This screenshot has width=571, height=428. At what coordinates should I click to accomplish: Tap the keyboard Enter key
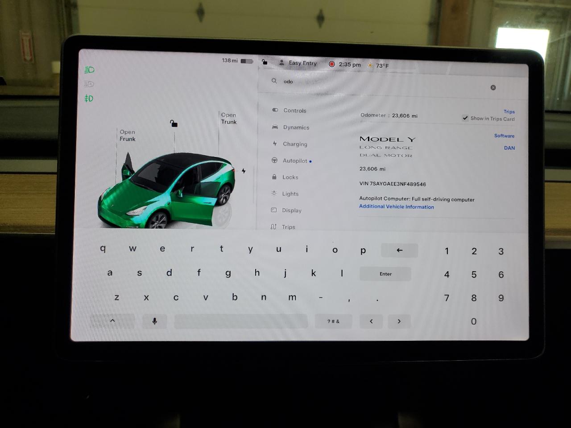(x=385, y=274)
